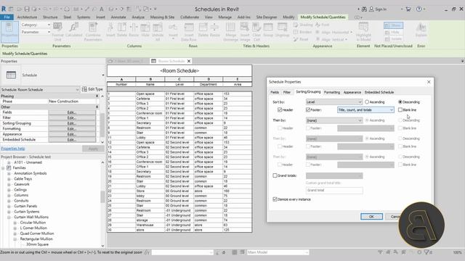Enable the Grand totals checkbox
Viewport: 465px width, 261px height.
coord(275,175)
